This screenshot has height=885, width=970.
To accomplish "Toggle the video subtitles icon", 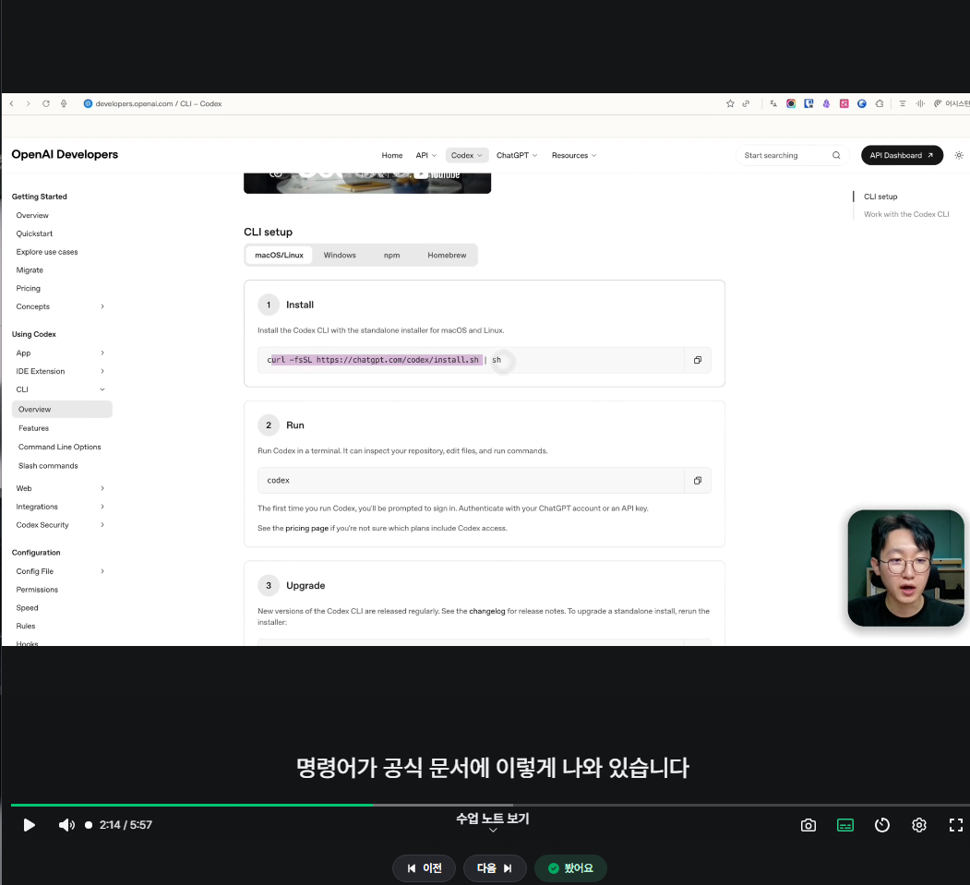I will tap(845, 825).
